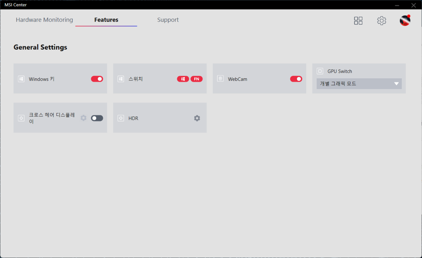Viewport: 422px width, 258px height.
Task: Switch to Hardware Monitoring tab
Action: point(44,20)
